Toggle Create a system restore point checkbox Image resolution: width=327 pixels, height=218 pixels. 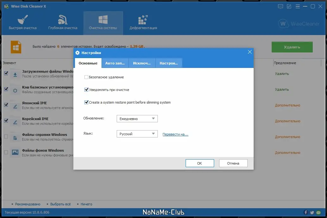pyautogui.click(x=86, y=102)
